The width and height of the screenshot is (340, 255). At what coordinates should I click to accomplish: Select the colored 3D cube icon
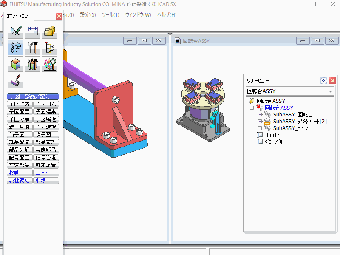point(16,64)
